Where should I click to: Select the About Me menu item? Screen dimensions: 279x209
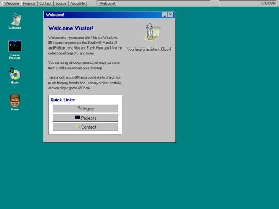[78, 3]
